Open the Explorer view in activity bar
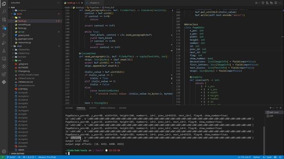The width and height of the screenshot is (284, 159). [x=4, y=4]
